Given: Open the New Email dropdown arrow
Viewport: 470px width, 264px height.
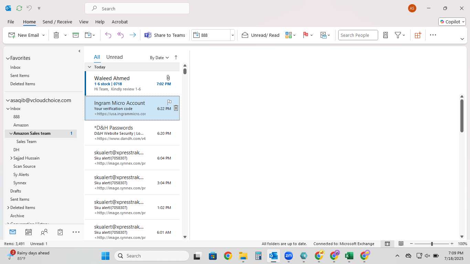Looking at the screenshot, I should (43, 35).
